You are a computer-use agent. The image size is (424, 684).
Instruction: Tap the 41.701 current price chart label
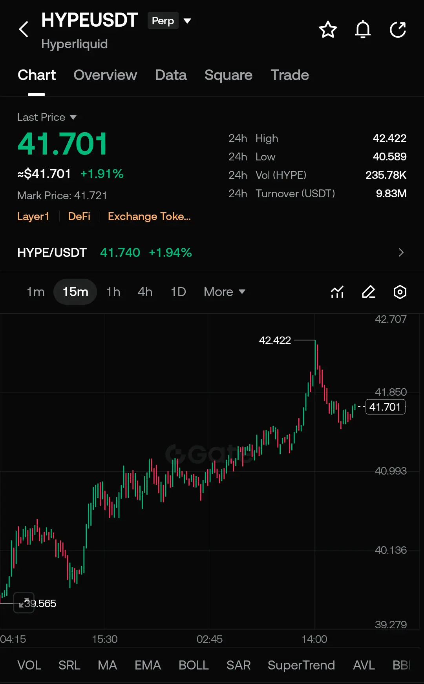tap(385, 407)
